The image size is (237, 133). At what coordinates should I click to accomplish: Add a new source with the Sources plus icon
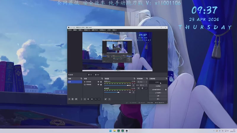click(x=85, y=99)
